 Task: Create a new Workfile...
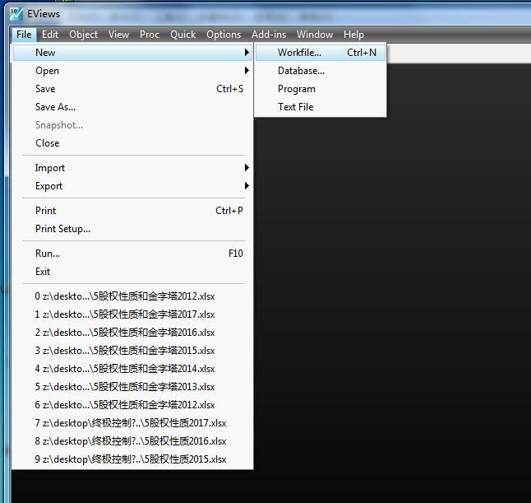(x=321, y=53)
